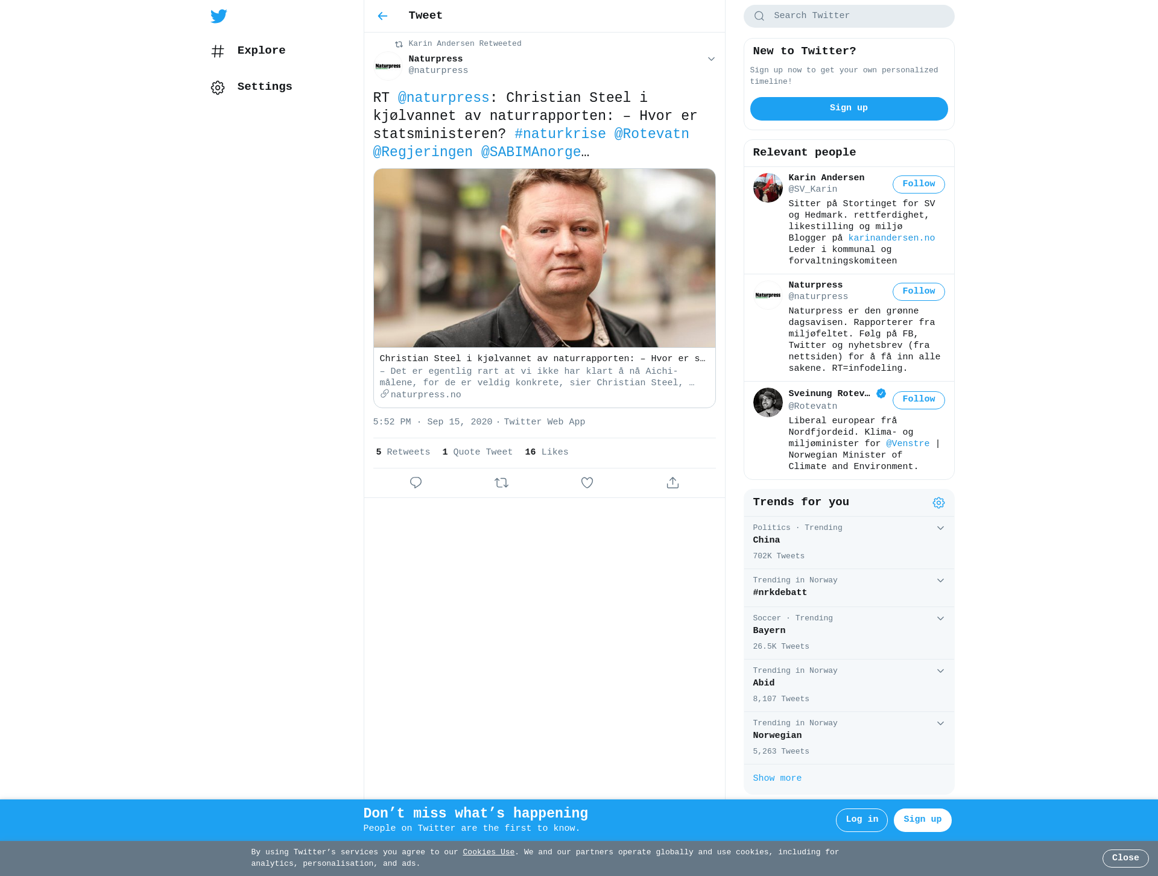Expand the tweet options chevron
The width and height of the screenshot is (1158, 876).
(x=711, y=59)
